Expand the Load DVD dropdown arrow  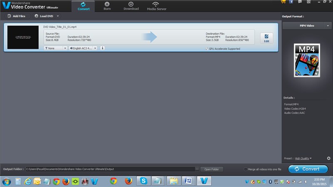point(58,16)
